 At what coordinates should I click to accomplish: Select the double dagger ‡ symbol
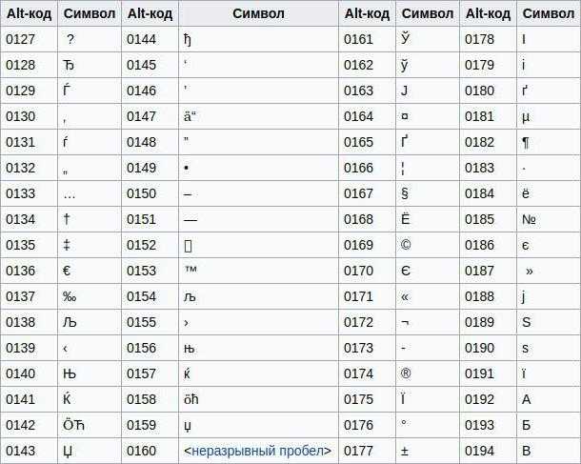[67, 245]
